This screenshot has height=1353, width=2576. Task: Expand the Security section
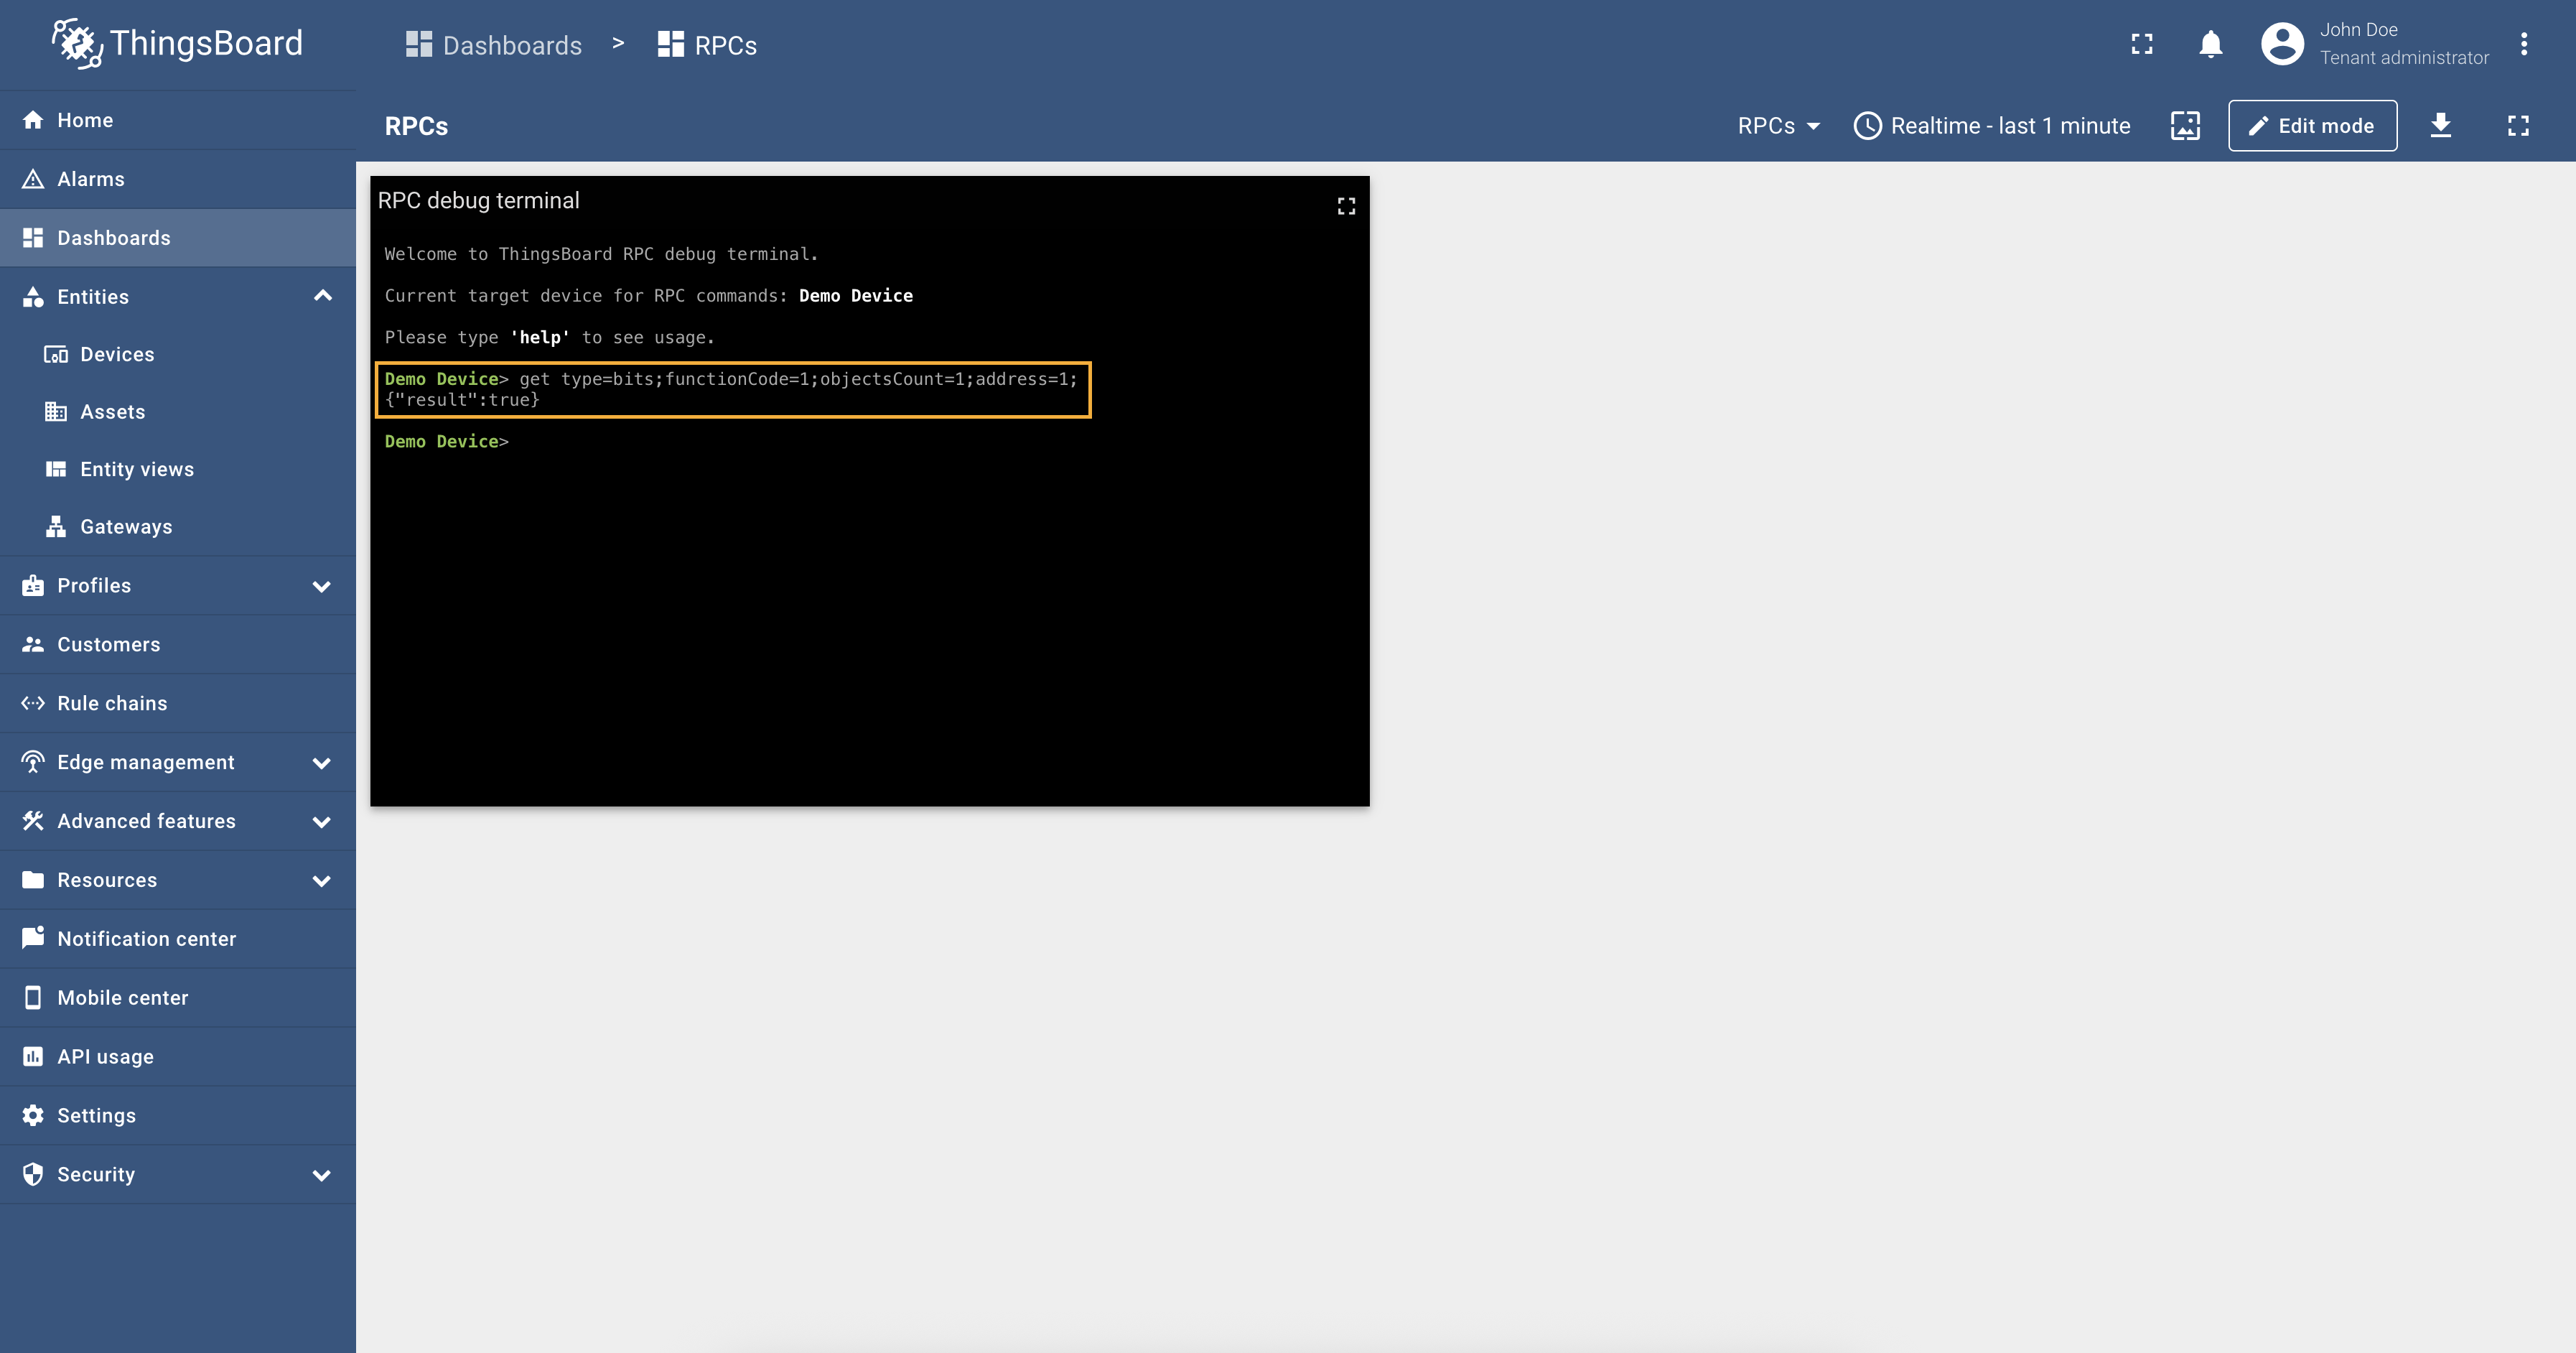coord(322,1175)
